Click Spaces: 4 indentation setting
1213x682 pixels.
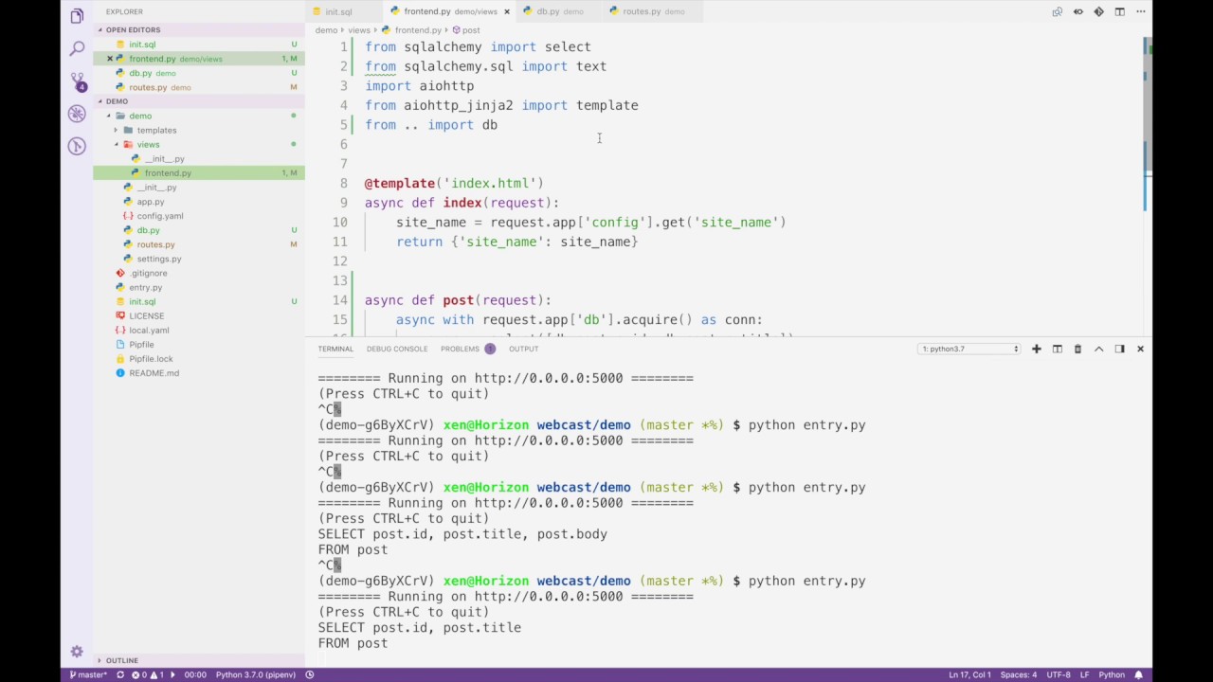[1019, 674]
